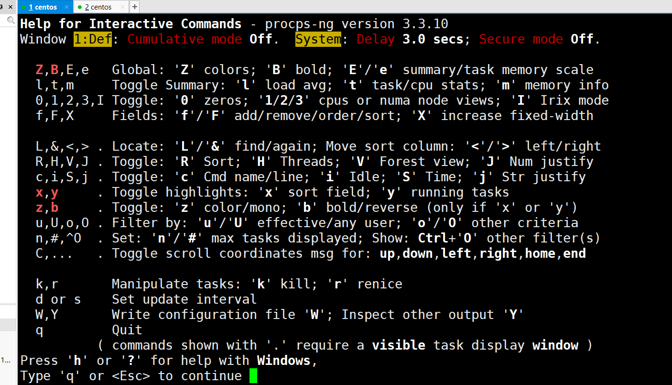Viewport: 672px width, 385px height.
Task: Click the highlighted 'System' label
Action: point(318,39)
